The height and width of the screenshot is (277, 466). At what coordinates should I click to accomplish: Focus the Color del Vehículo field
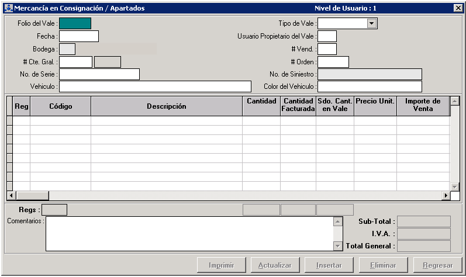point(369,86)
